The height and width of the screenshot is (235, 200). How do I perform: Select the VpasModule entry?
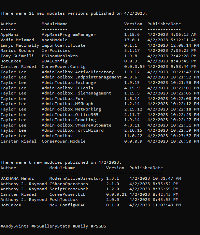click(55, 40)
